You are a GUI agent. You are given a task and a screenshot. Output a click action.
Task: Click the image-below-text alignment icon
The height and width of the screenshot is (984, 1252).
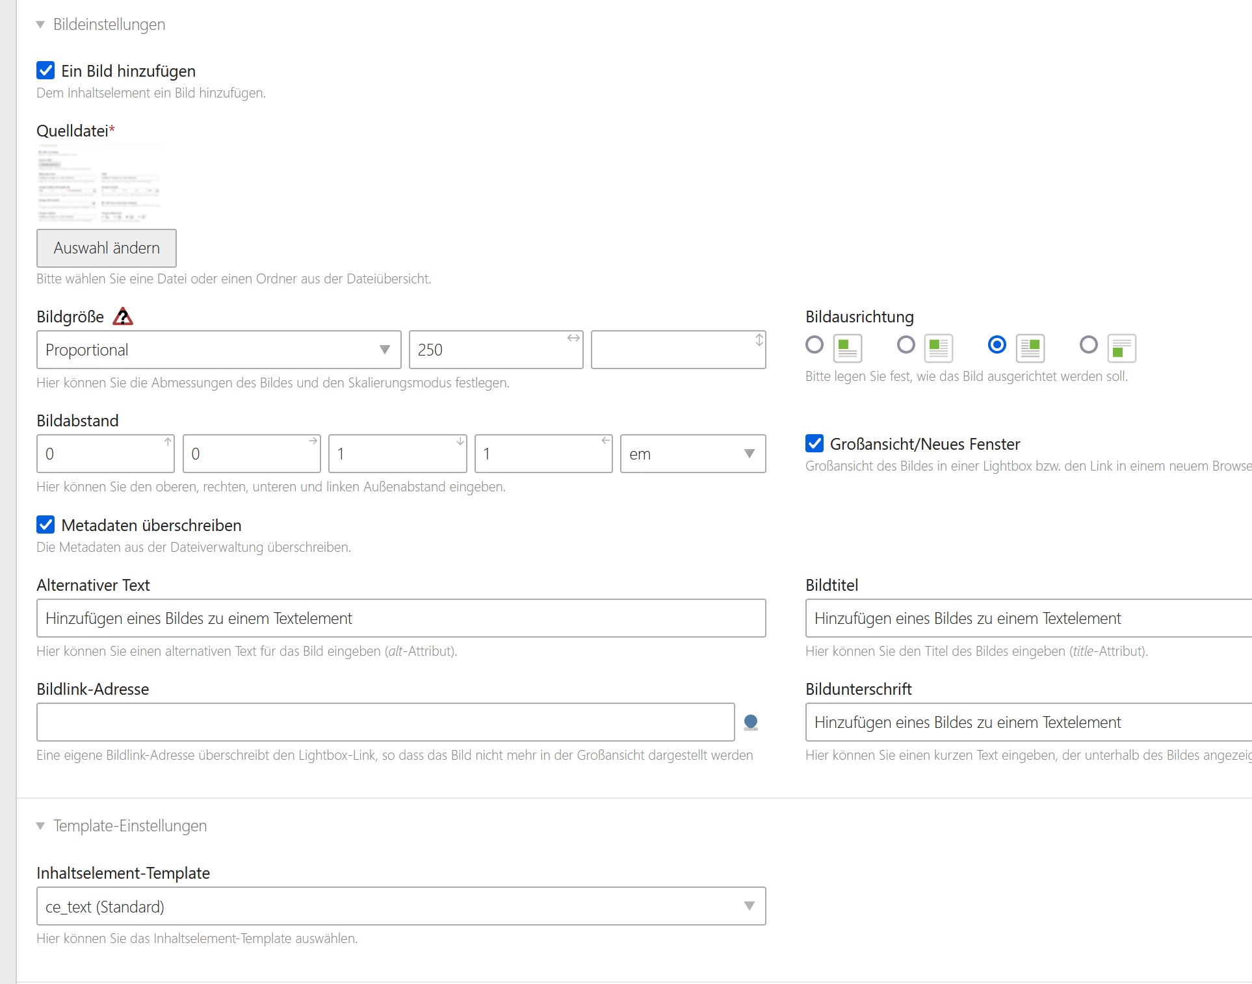pyautogui.click(x=1122, y=348)
